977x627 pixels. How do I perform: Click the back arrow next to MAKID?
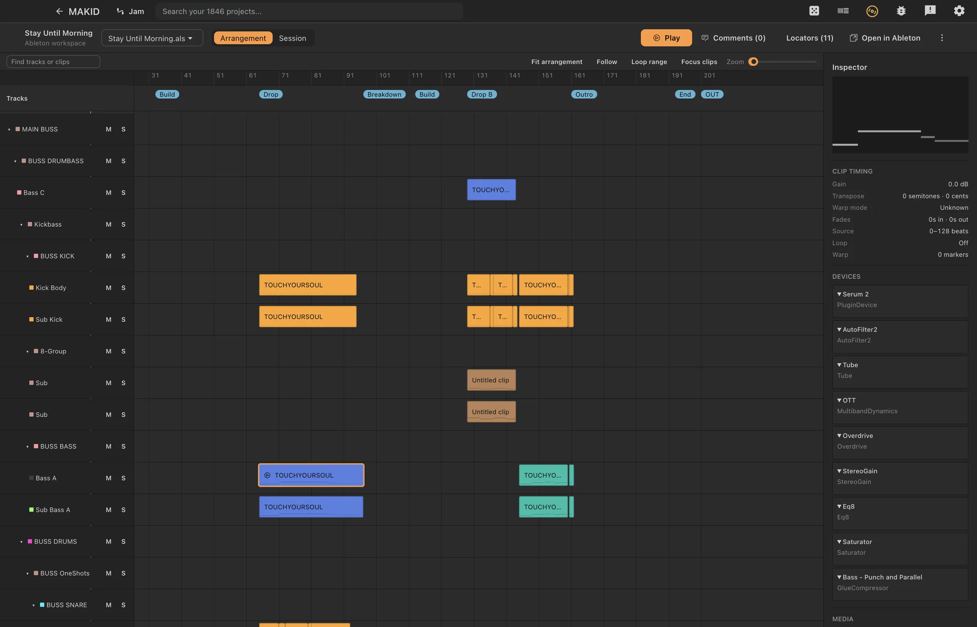(59, 11)
